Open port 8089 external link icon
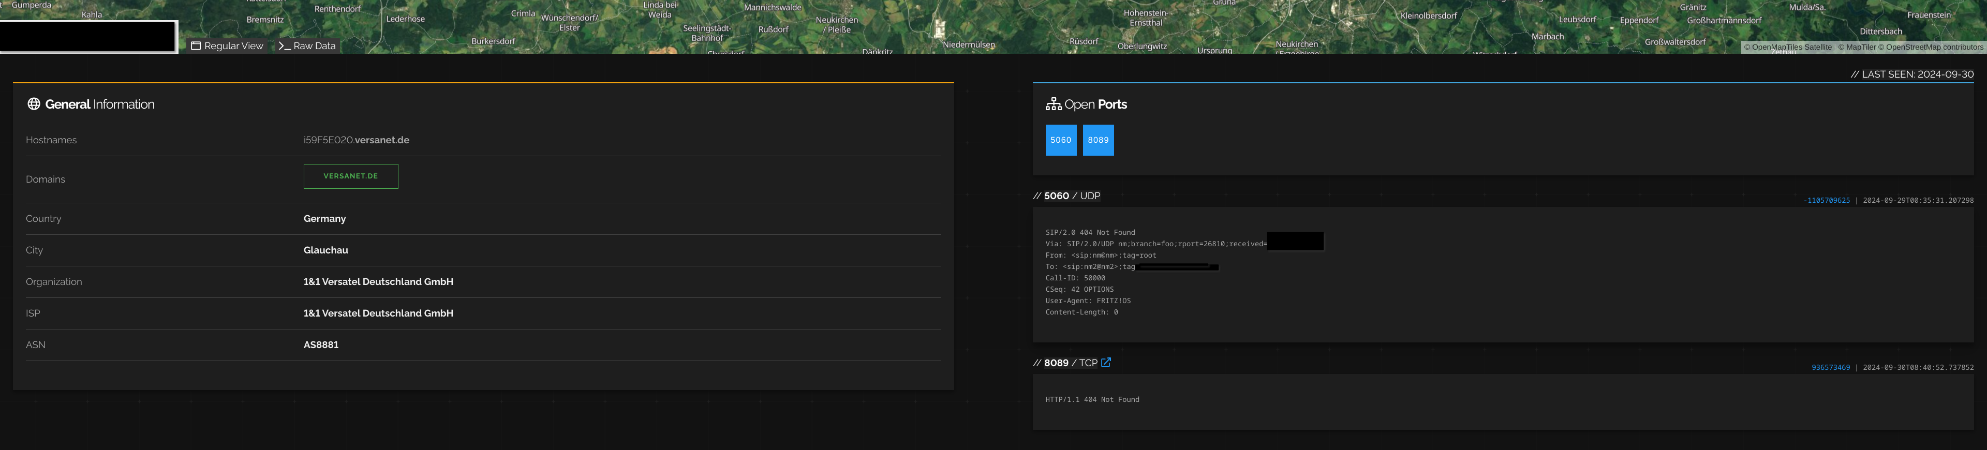 [x=1106, y=363]
